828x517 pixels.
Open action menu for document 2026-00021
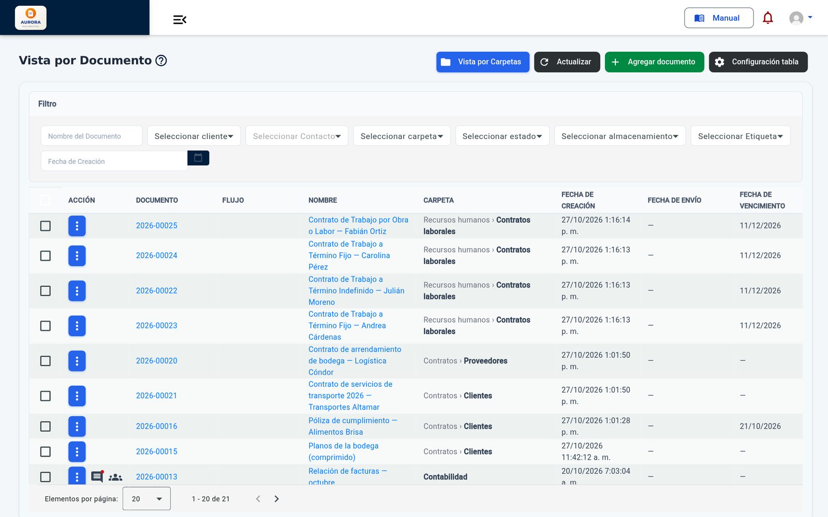(77, 396)
